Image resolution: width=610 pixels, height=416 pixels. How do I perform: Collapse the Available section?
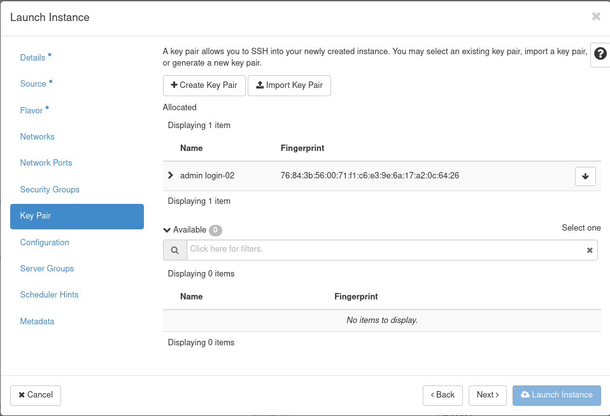(167, 230)
